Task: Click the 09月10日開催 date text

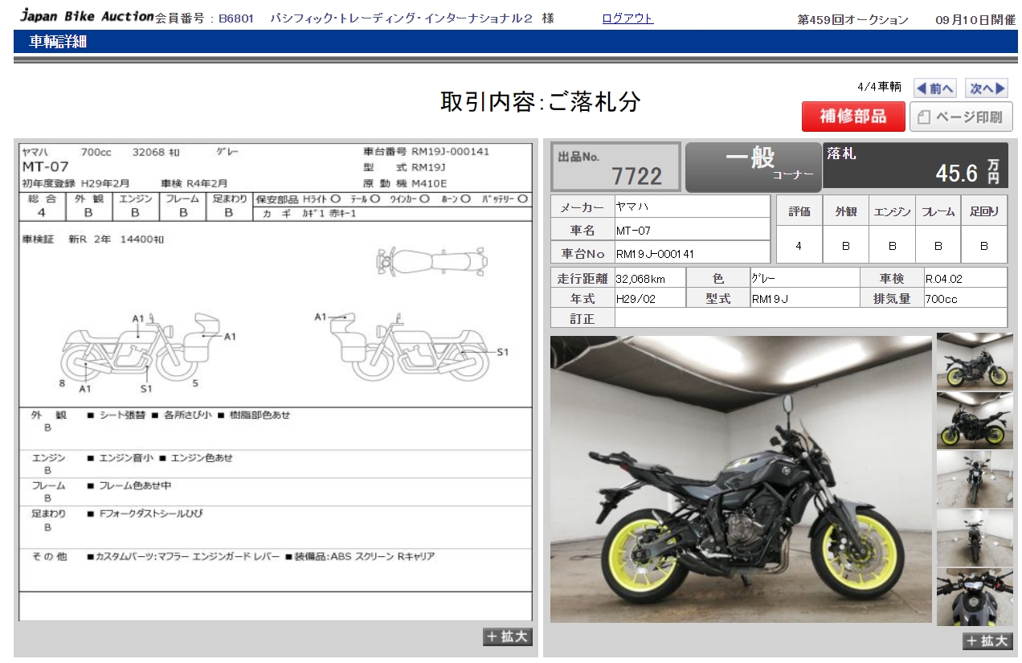Action: tap(975, 19)
